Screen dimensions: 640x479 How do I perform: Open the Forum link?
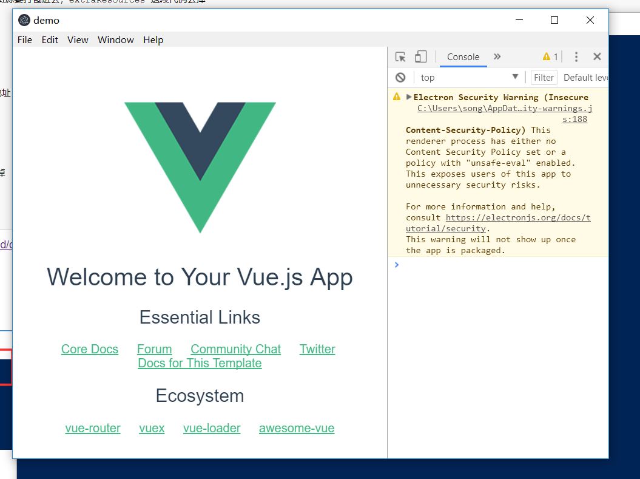pyautogui.click(x=154, y=349)
